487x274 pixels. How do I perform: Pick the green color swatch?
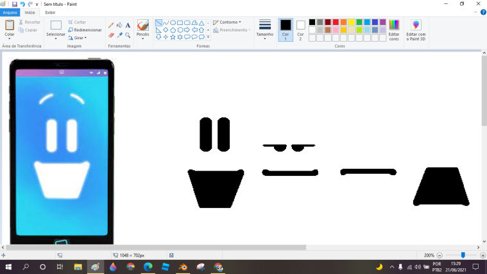(x=359, y=22)
